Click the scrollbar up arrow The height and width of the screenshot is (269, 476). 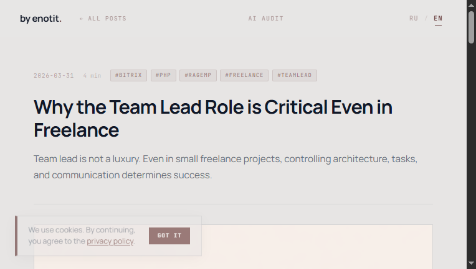471,5
